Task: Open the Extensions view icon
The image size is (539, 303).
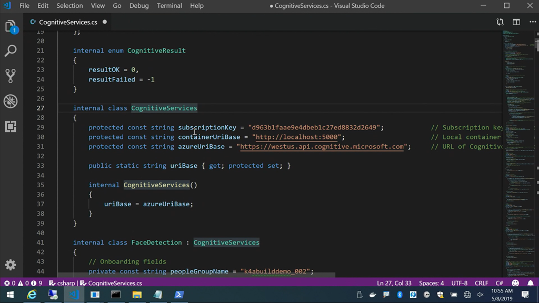Action: tap(11, 126)
